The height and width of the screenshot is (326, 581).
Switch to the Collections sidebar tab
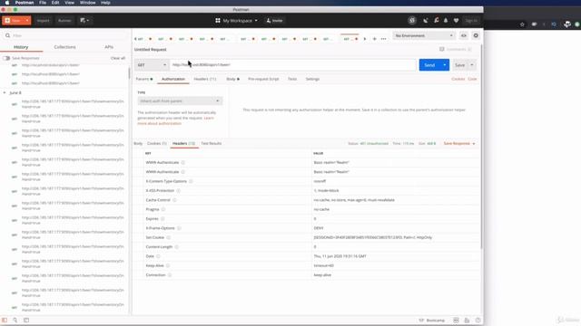(x=64, y=47)
